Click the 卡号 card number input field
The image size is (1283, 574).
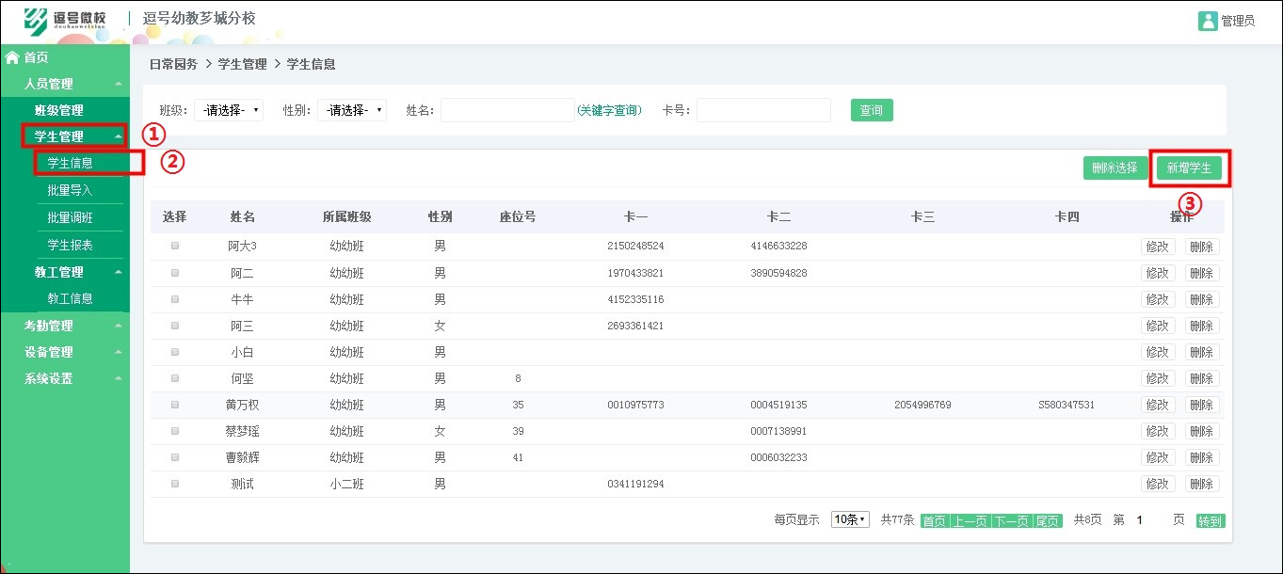(762, 109)
